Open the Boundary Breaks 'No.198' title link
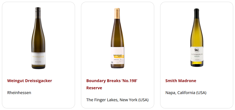This screenshot has height=110, width=235. 112,81
